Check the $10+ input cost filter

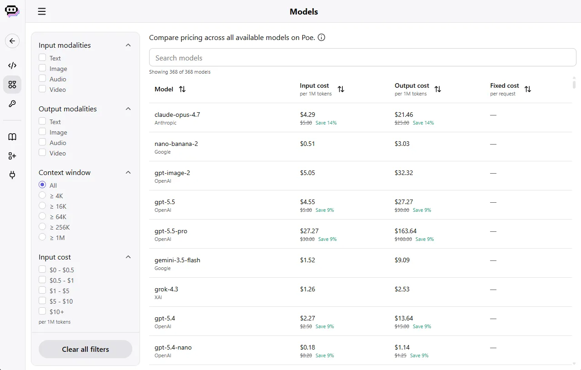tap(42, 311)
